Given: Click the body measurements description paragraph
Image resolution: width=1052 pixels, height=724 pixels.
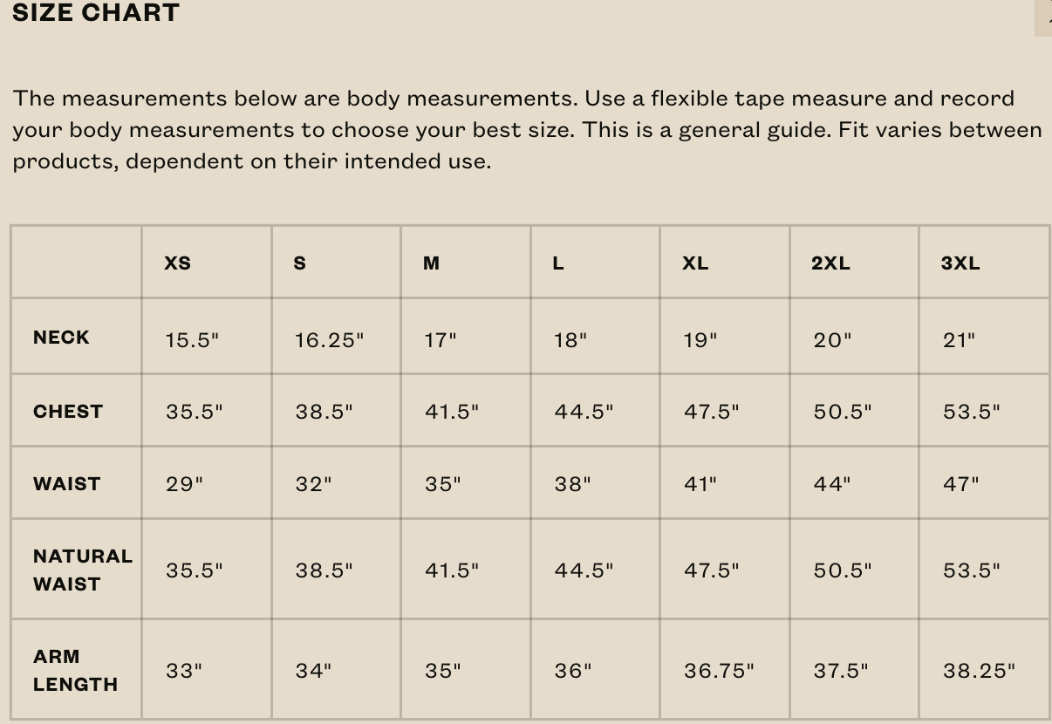Looking at the screenshot, I should (x=527, y=130).
